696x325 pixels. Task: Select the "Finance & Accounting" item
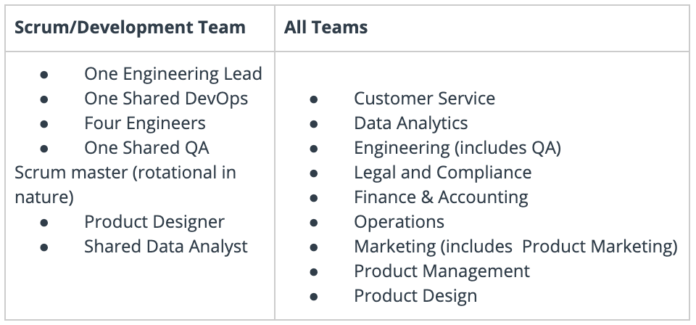(x=441, y=197)
